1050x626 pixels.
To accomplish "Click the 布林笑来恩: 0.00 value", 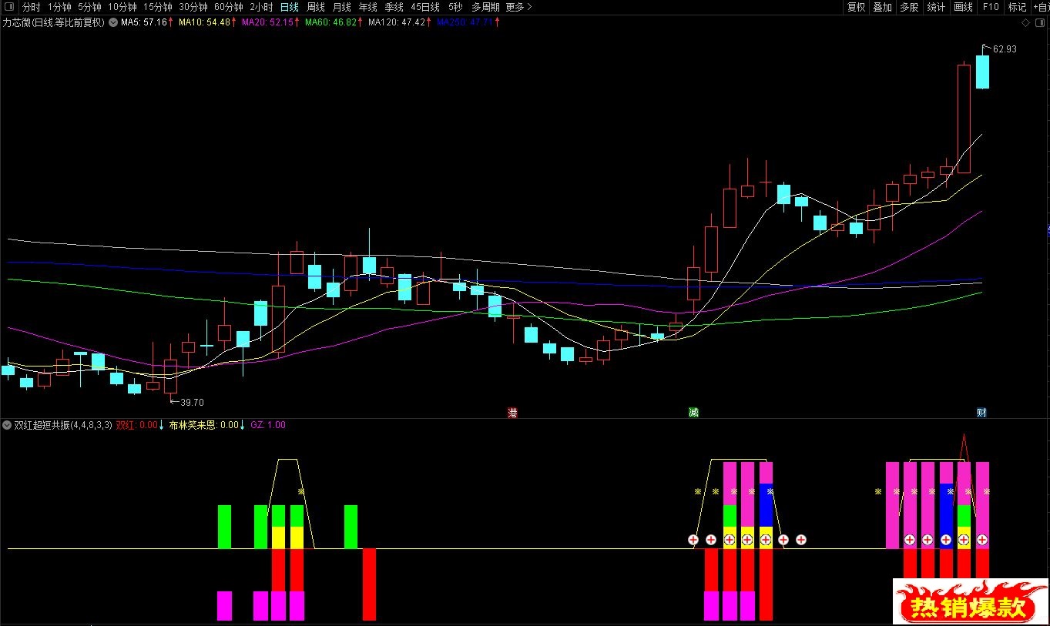I will click(204, 425).
